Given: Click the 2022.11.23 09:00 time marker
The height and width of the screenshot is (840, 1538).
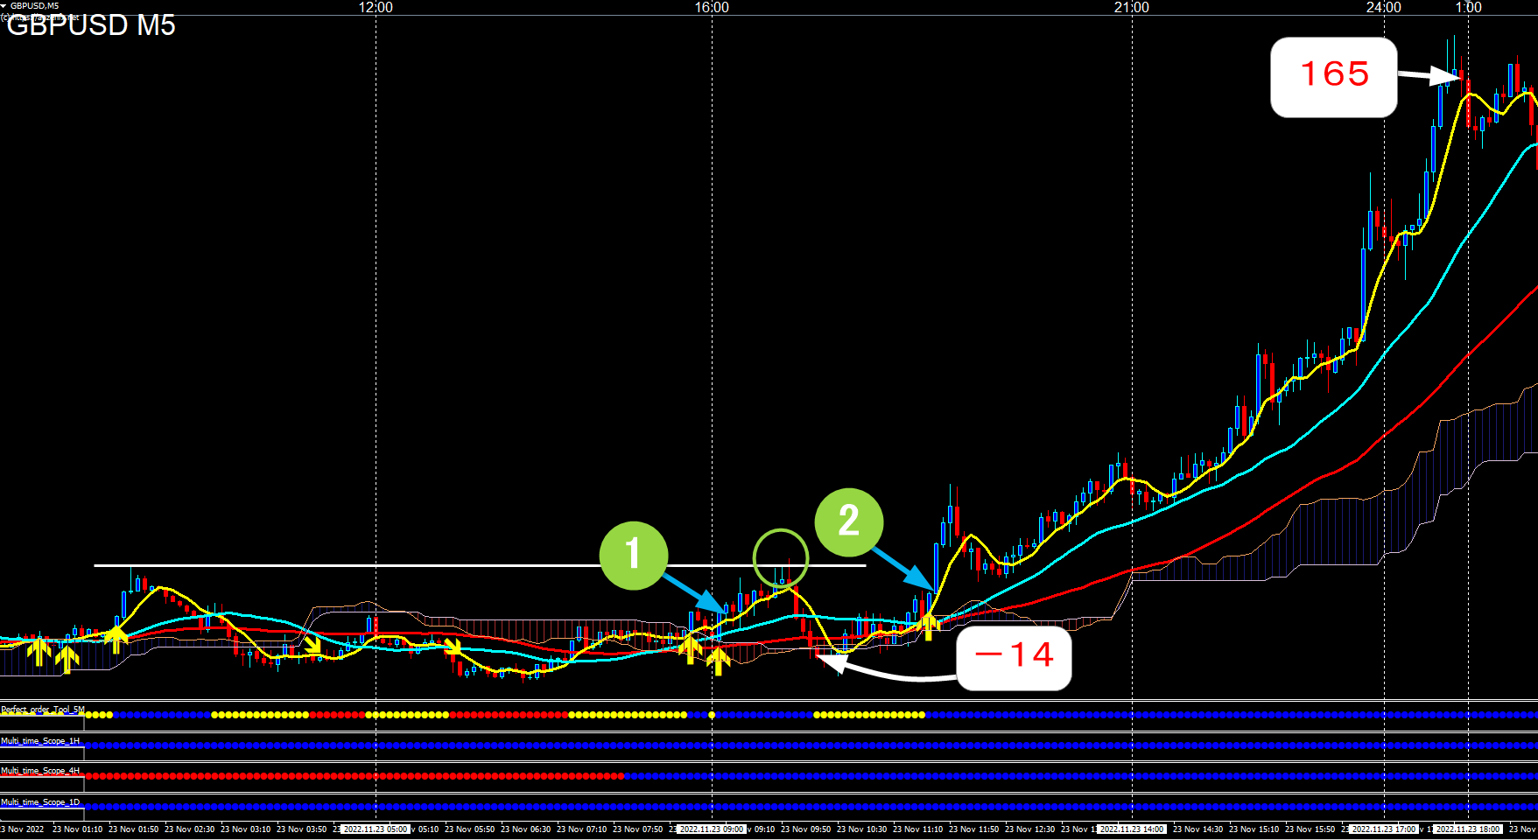Looking at the screenshot, I should coord(712,829).
